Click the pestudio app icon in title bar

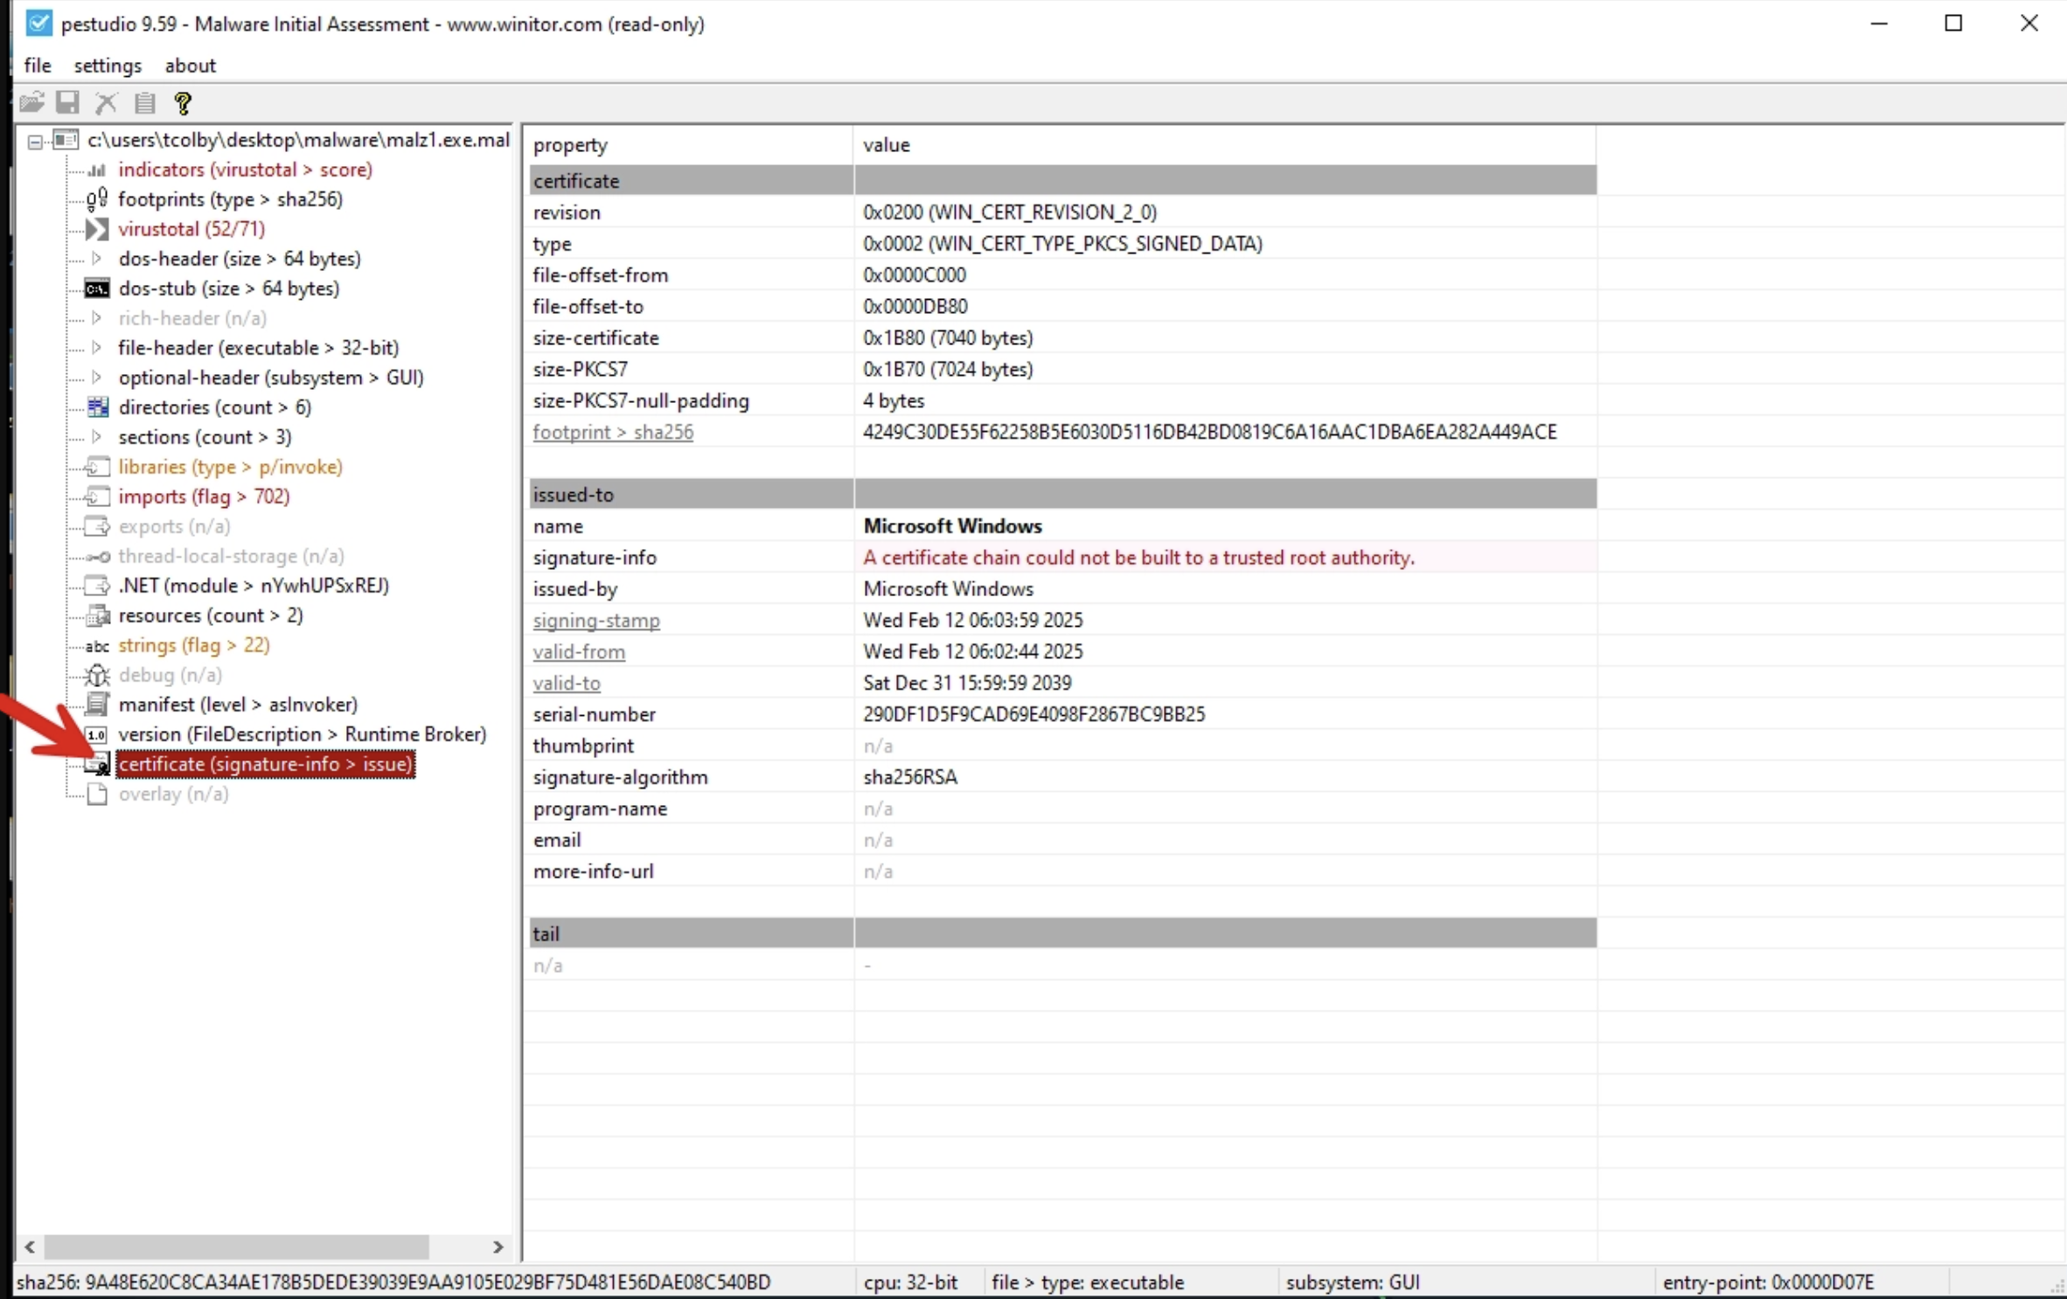[x=38, y=24]
